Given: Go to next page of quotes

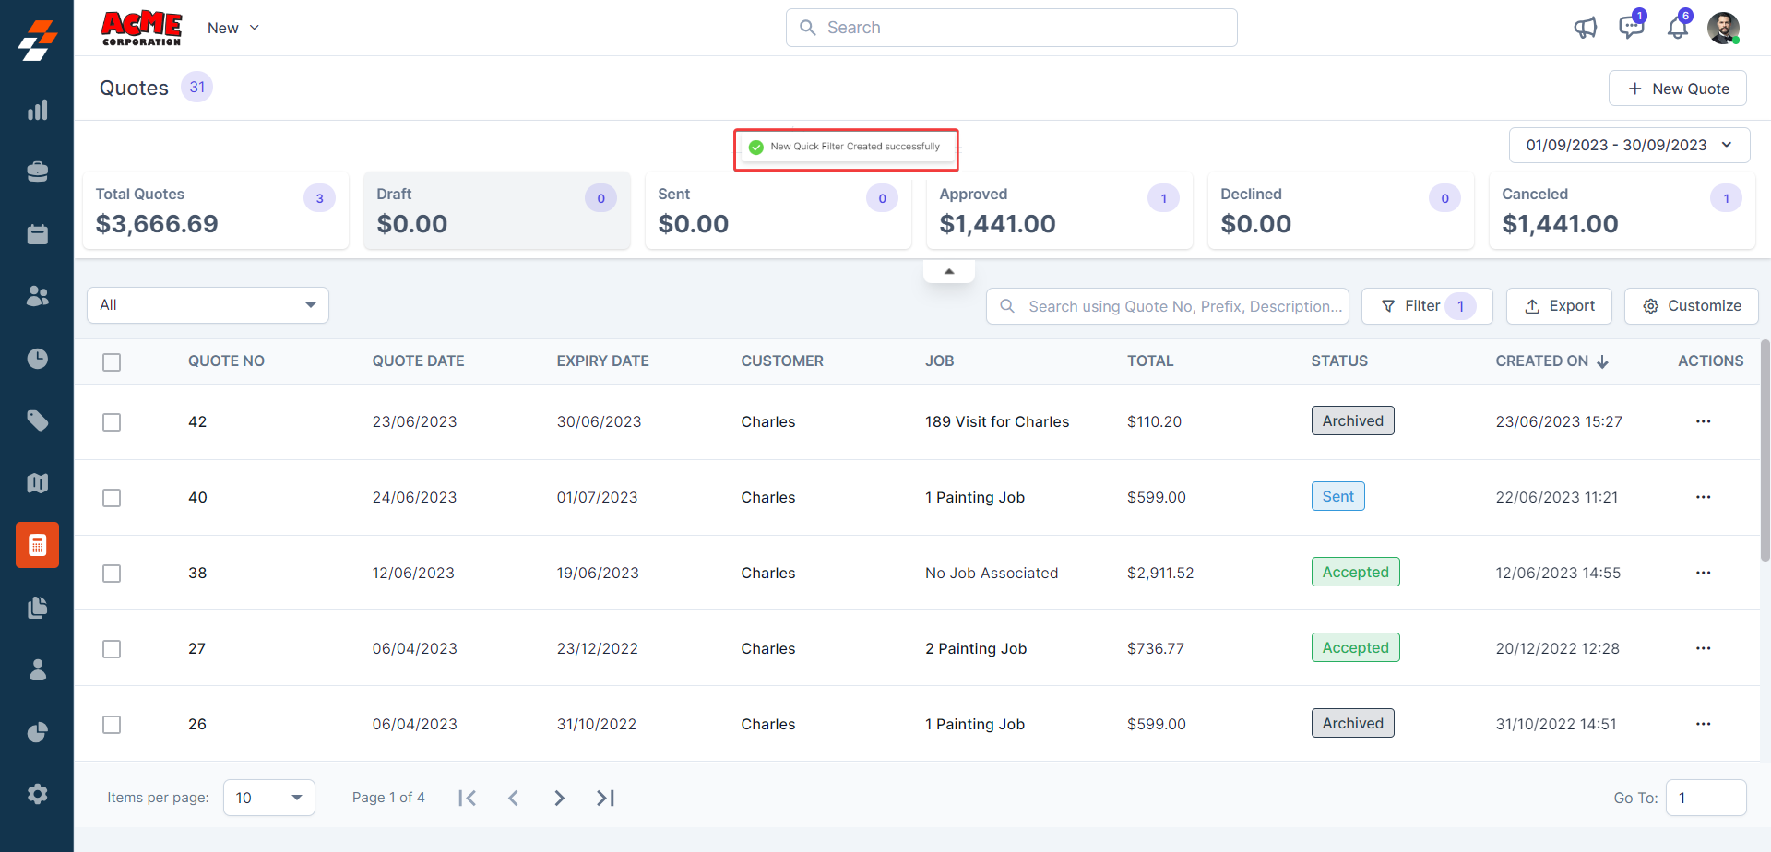Looking at the screenshot, I should click(x=559, y=798).
